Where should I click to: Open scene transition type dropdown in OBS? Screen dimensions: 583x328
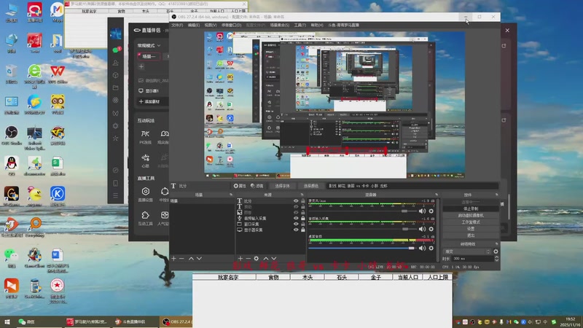[x=467, y=251]
